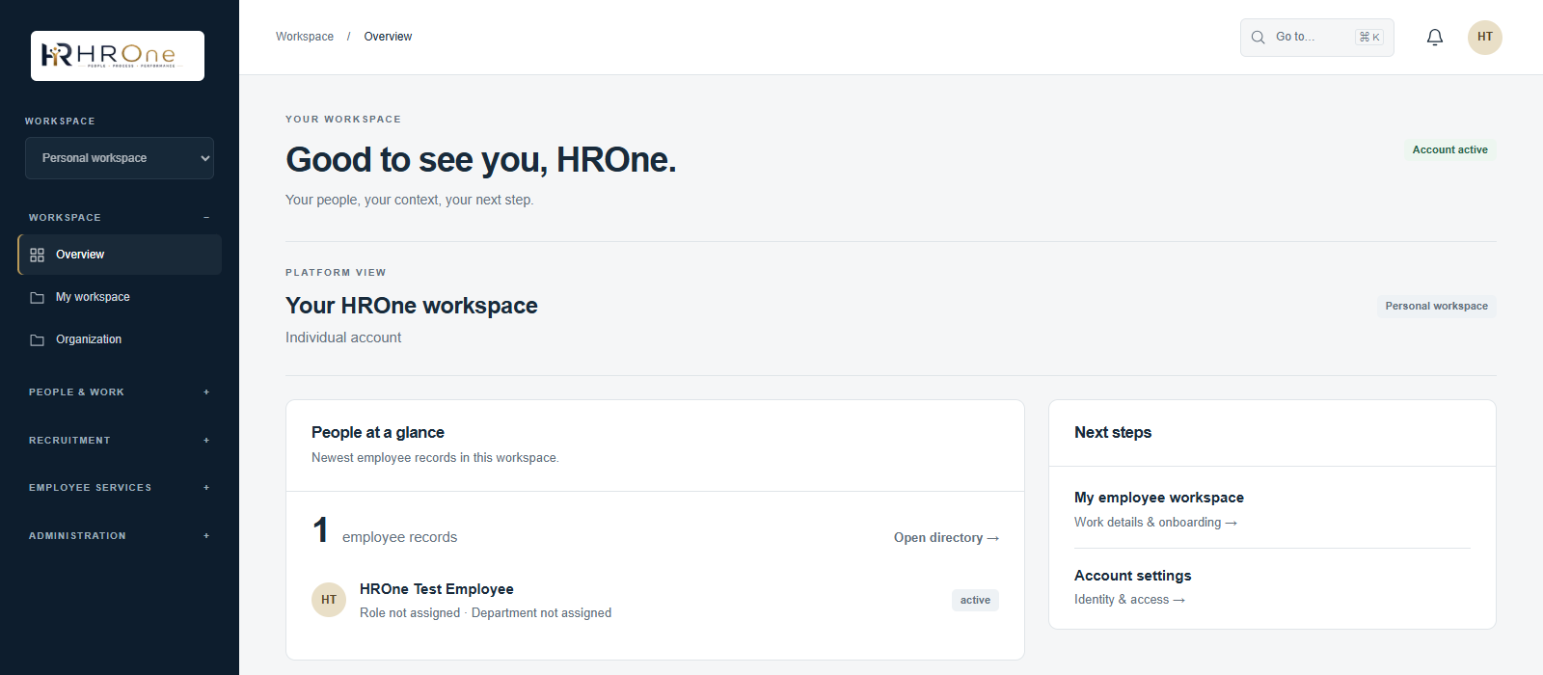Viewport: 1543px width, 675px height.
Task: Click the 'Your people, your context, your next step.' text
Action: coord(410,201)
